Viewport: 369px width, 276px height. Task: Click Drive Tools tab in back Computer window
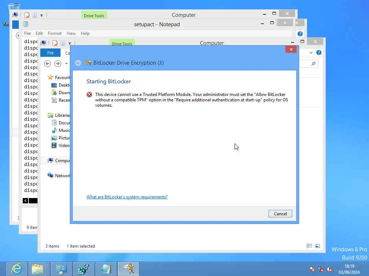pyautogui.click(x=94, y=15)
